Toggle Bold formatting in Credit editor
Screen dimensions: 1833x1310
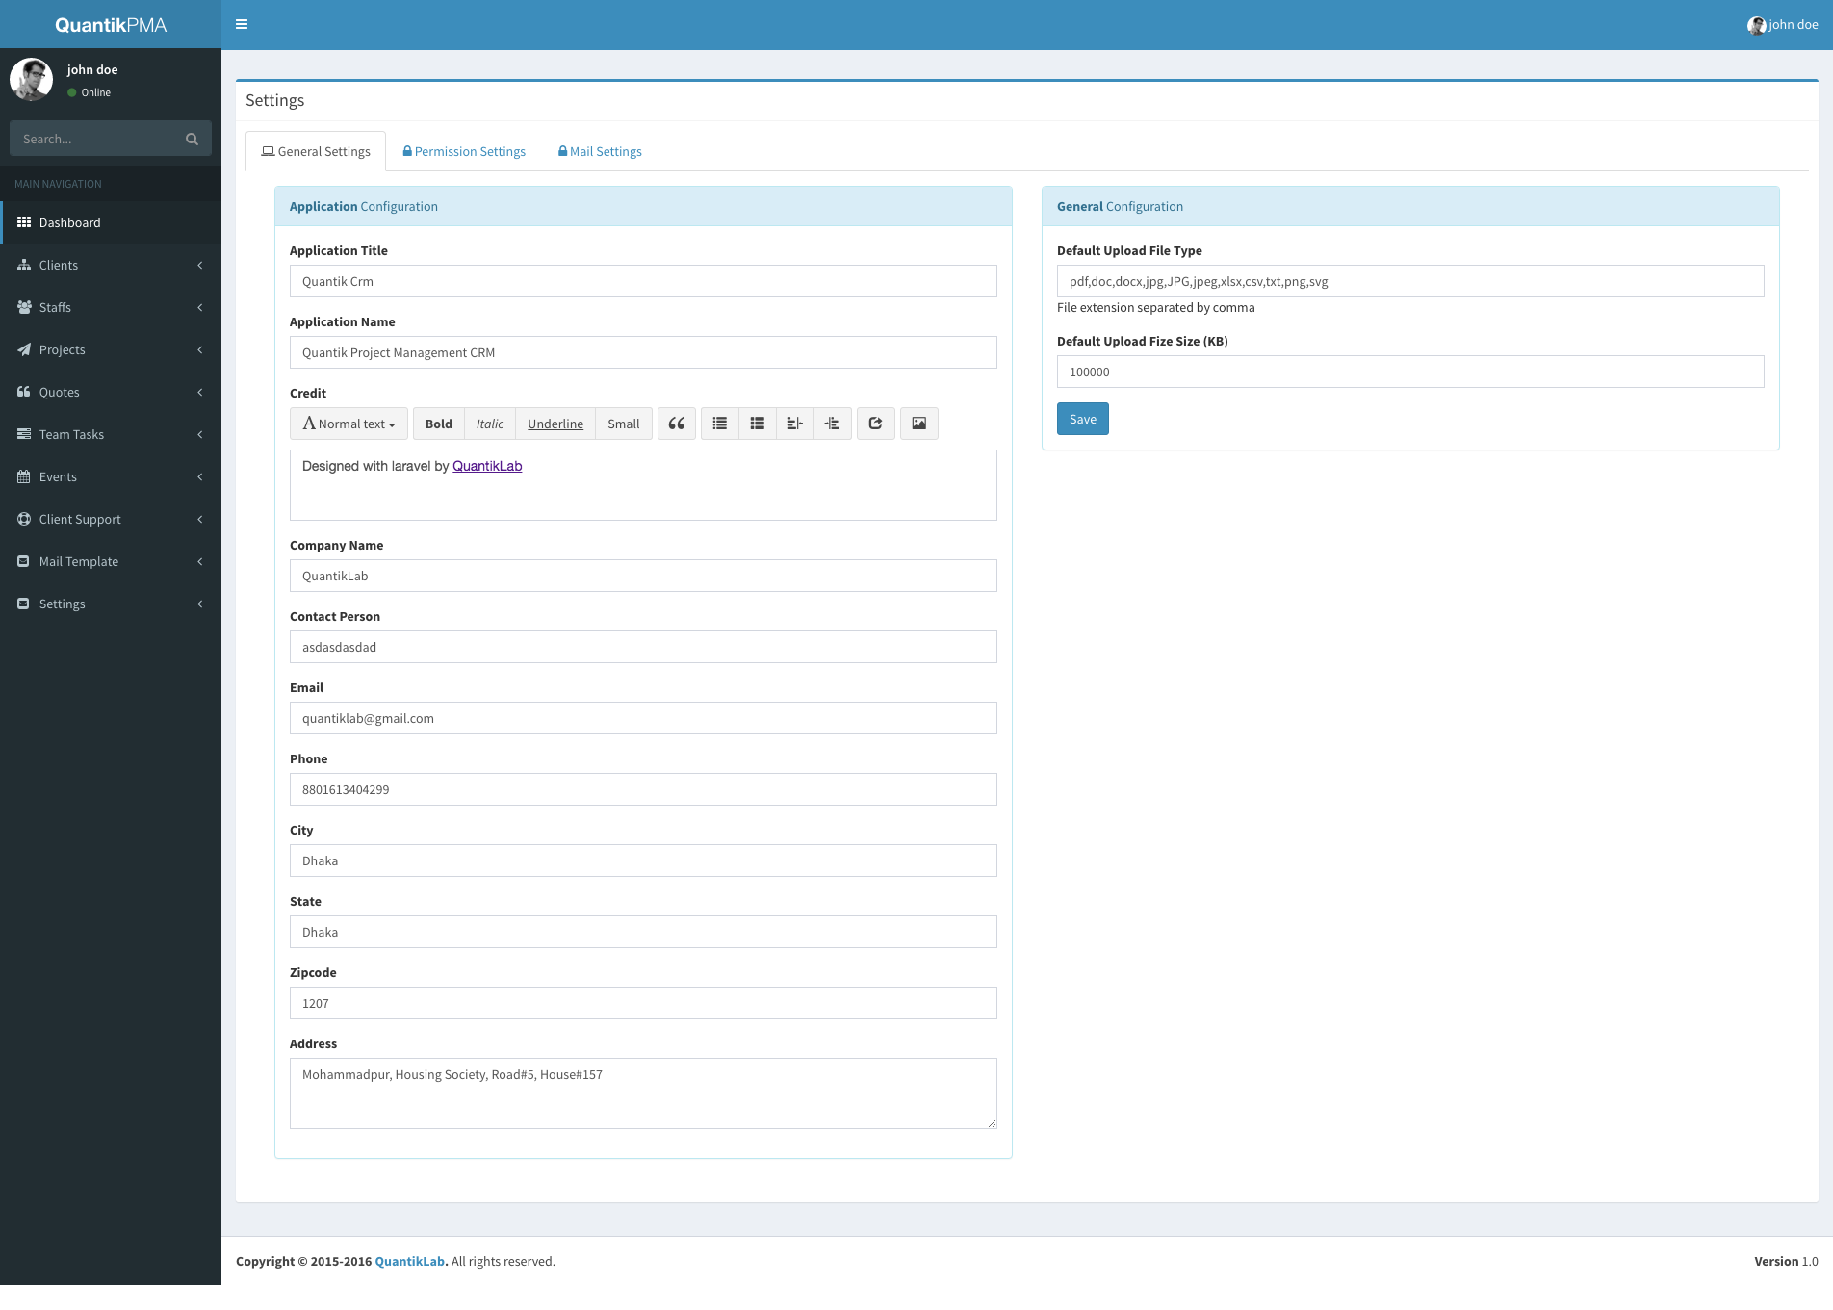pyautogui.click(x=439, y=424)
